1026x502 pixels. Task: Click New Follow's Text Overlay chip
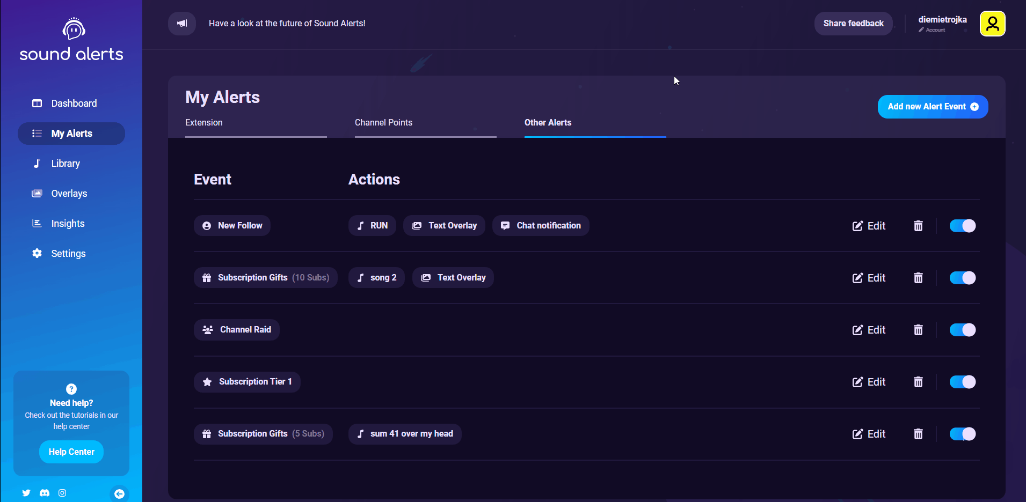click(444, 226)
